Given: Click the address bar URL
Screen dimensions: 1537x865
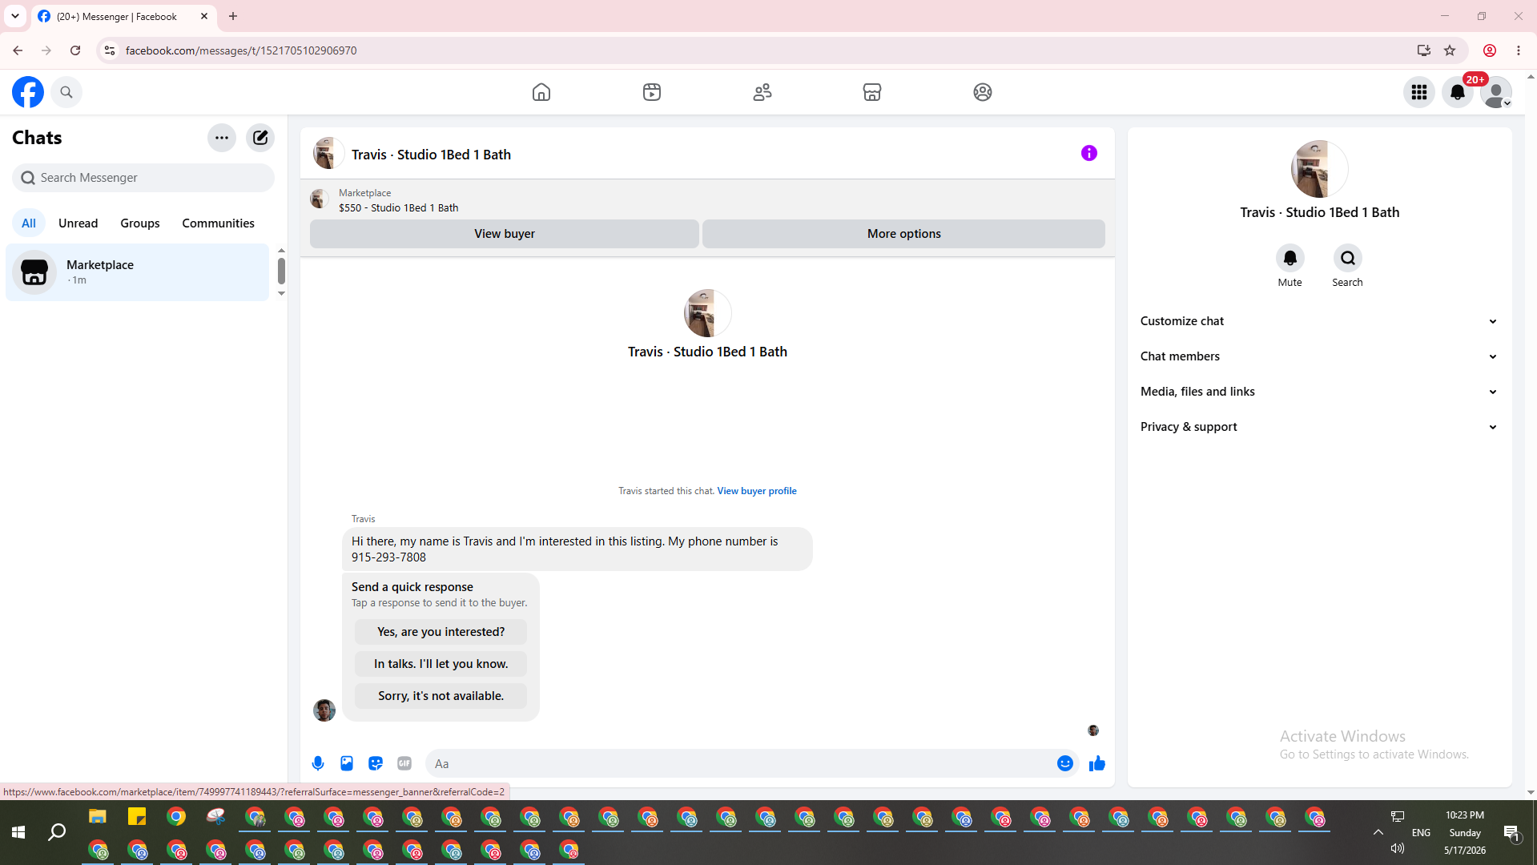Looking at the screenshot, I should click(x=241, y=50).
